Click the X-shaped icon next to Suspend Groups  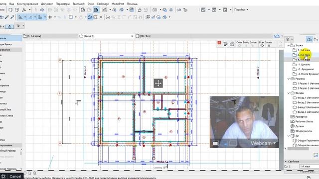pos(101,17)
